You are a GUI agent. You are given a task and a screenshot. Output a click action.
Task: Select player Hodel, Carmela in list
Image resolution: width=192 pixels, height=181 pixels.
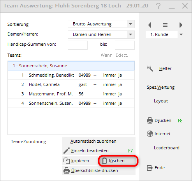click(71, 84)
